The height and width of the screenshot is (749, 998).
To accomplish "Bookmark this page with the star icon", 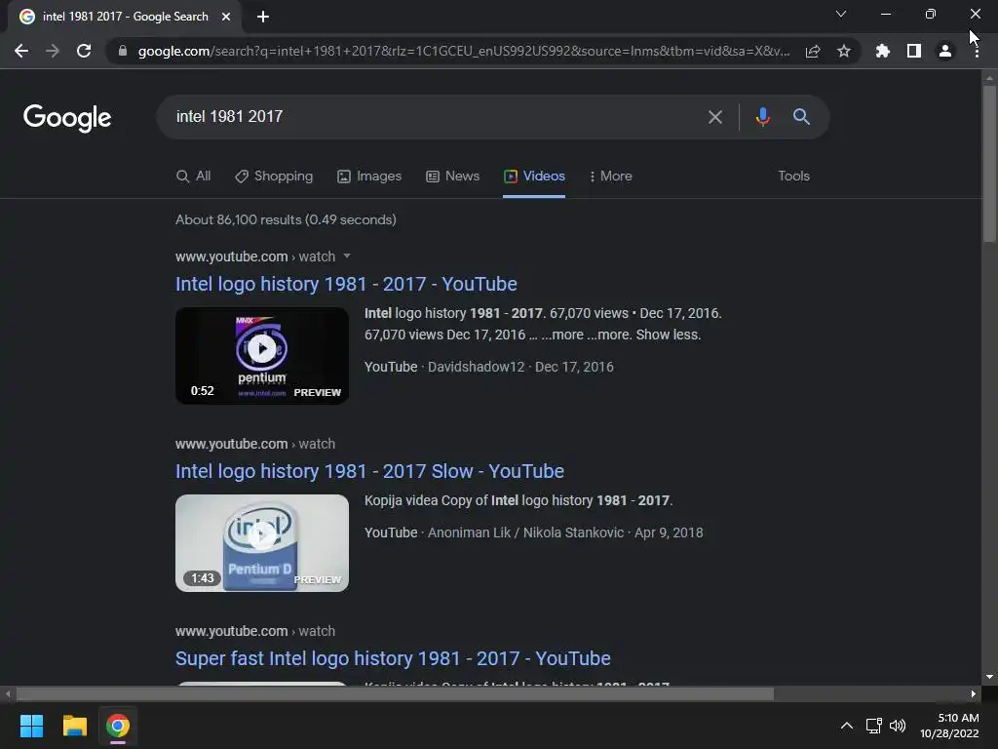I will click(x=844, y=51).
